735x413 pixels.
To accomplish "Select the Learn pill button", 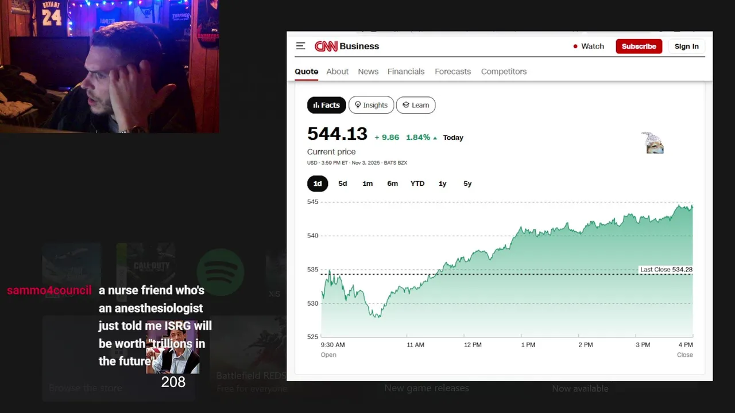I will click(416, 105).
